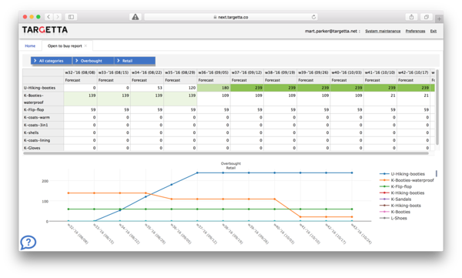Close the Open to buy report tab
Viewport: 462px width, 278px height.
(85, 45)
